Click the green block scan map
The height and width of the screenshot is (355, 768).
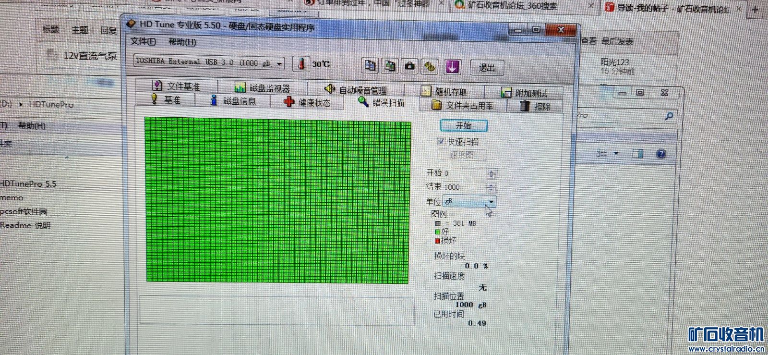click(x=278, y=200)
